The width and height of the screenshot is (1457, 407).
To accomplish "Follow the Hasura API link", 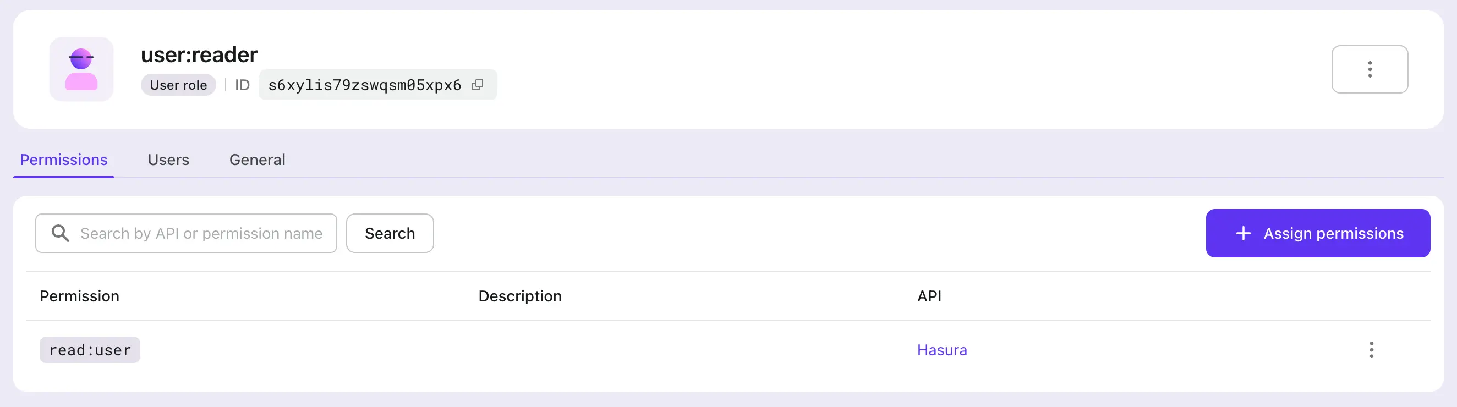I will click(942, 350).
